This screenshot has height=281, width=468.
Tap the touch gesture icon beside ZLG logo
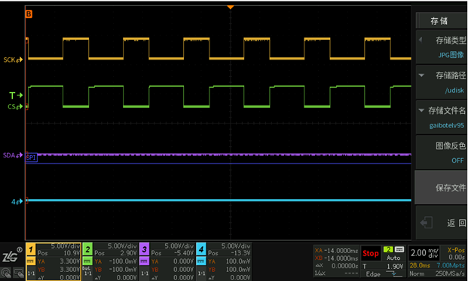coord(6,273)
